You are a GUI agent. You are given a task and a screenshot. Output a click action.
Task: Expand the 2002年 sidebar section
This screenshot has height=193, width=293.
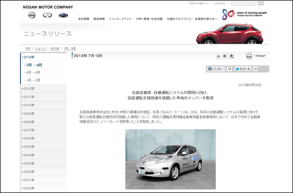pyautogui.click(x=43, y=172)
